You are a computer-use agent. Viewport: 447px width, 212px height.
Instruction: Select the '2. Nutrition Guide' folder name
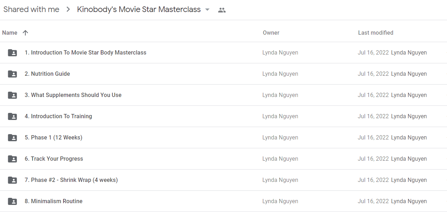[x=47, y=74]
